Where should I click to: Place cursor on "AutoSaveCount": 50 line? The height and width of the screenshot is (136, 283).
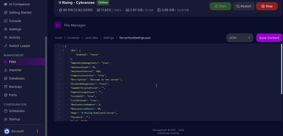[x=83, y=67]
